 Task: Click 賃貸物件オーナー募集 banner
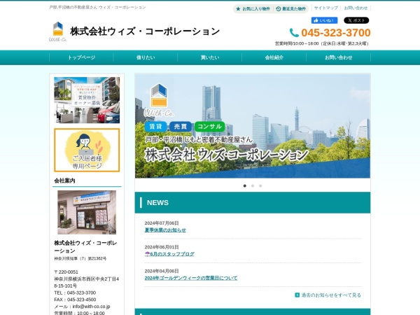(87, 100)
